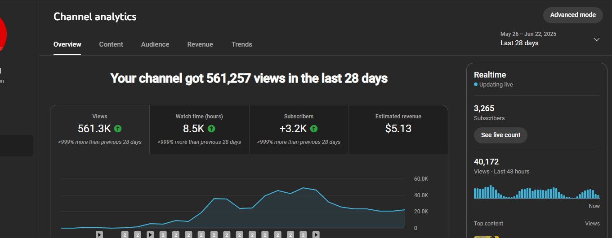Viewport: 612px width, 238px height.
Task: Select the Subscribers metric card
Action: 299,130
